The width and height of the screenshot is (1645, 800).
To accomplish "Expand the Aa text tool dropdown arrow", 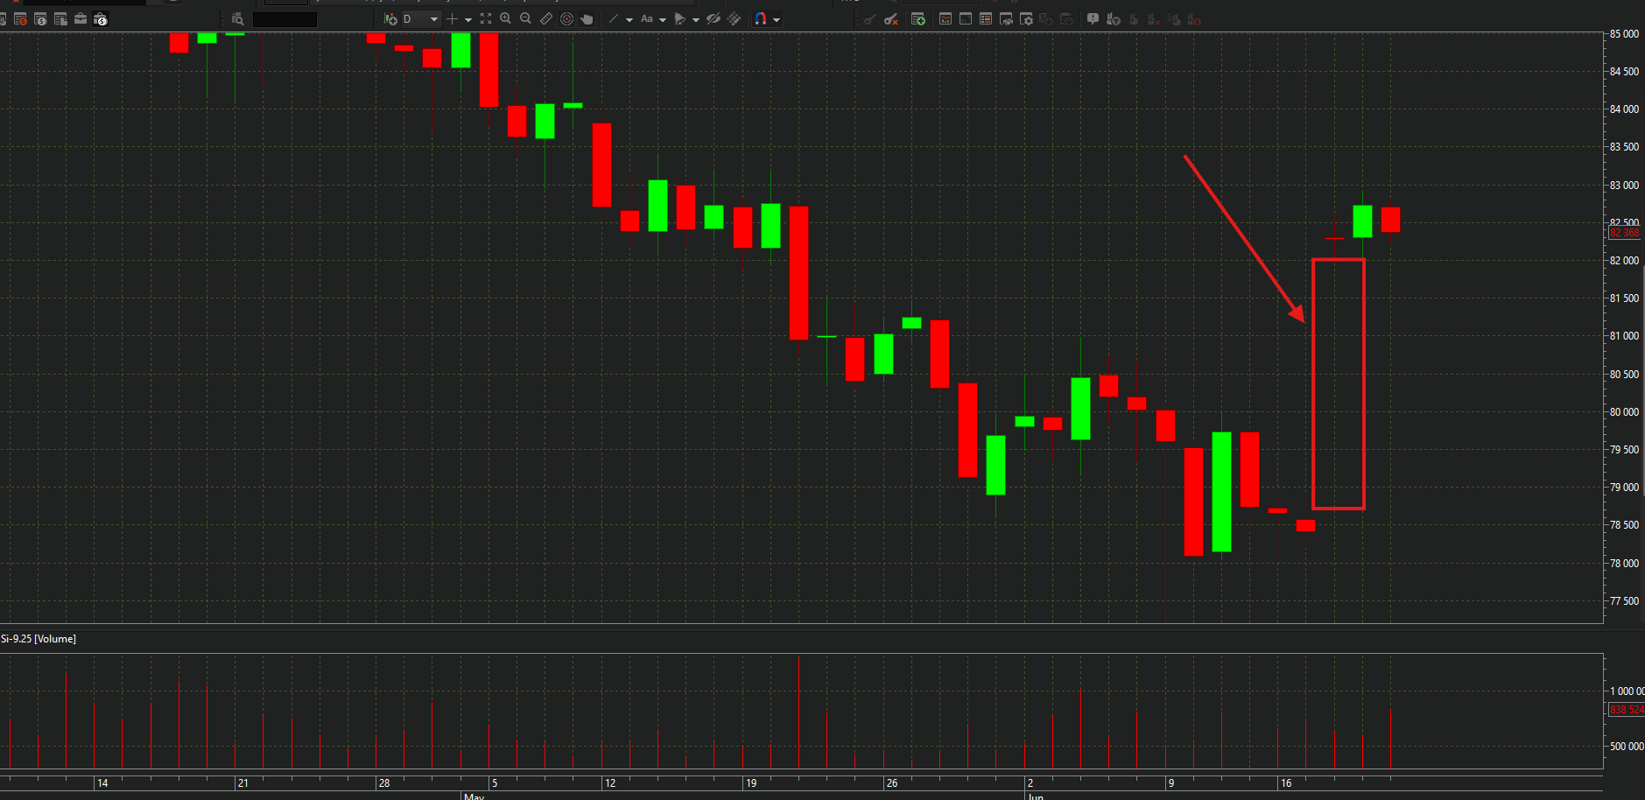I will (663, 19).
